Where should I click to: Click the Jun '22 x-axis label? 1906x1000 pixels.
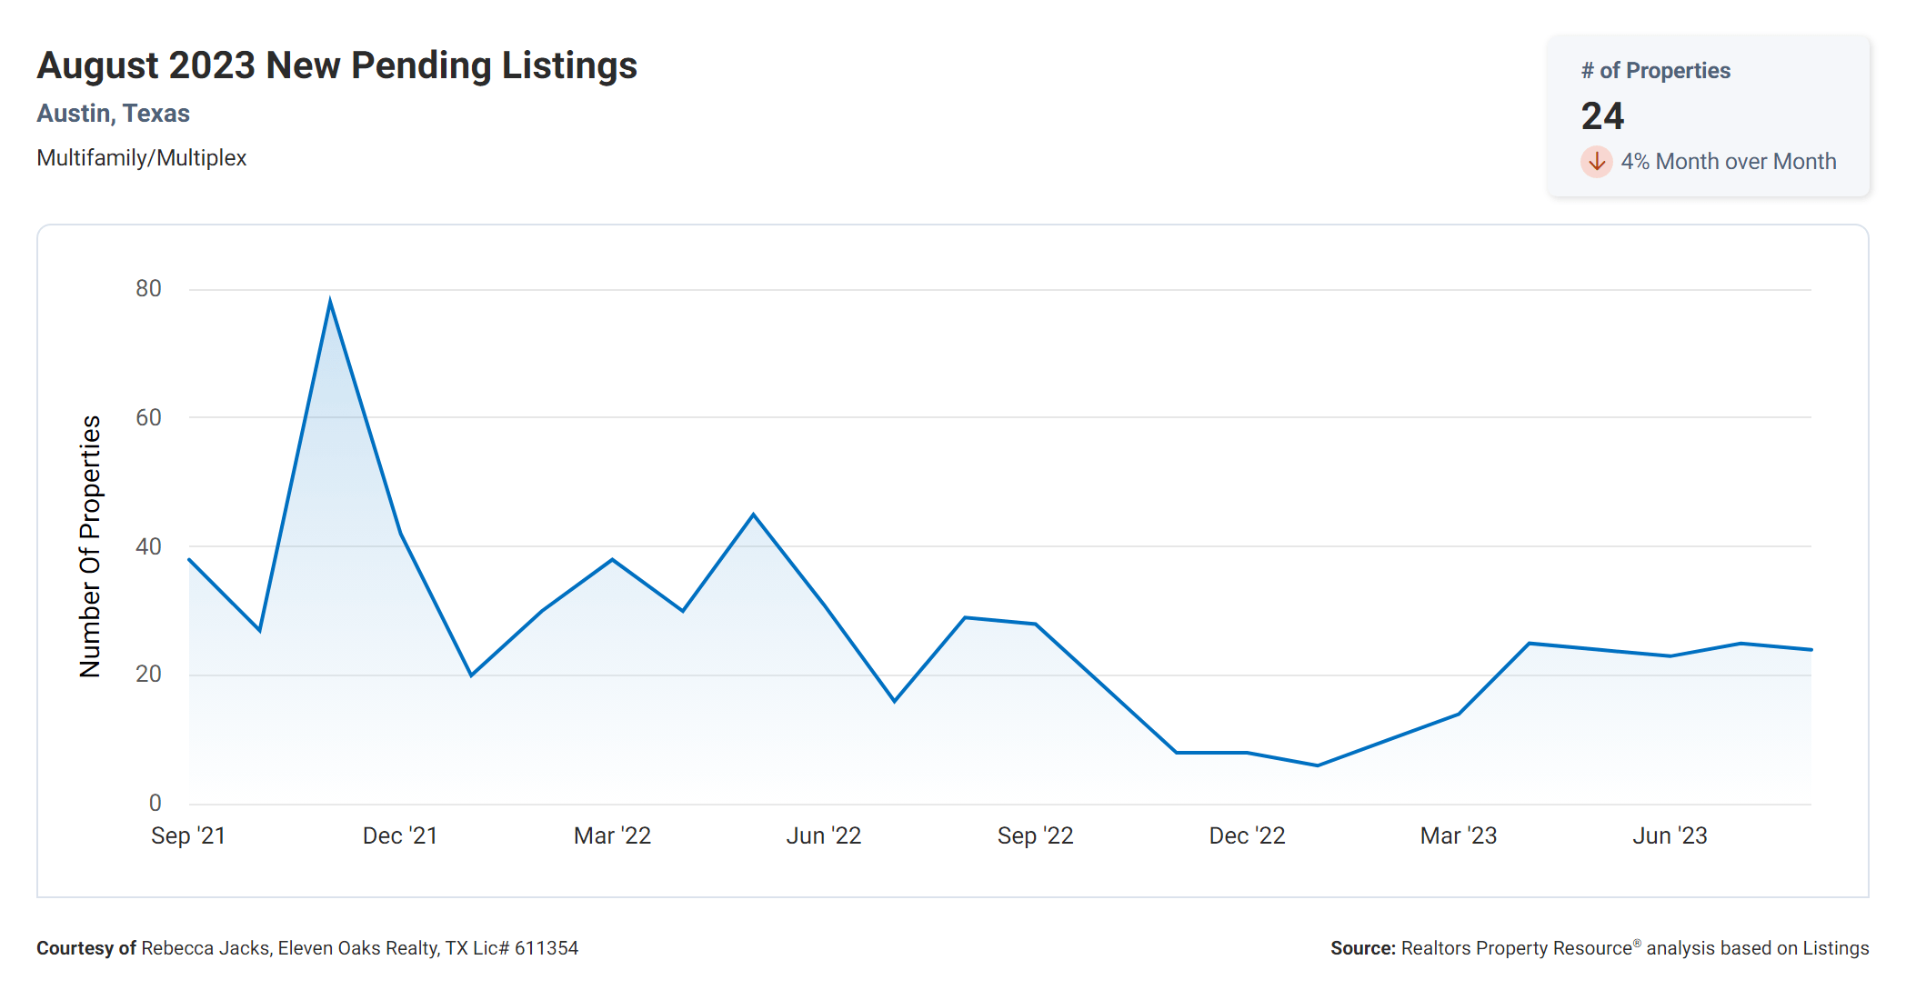pyautogui.click(x=823, y=835)
